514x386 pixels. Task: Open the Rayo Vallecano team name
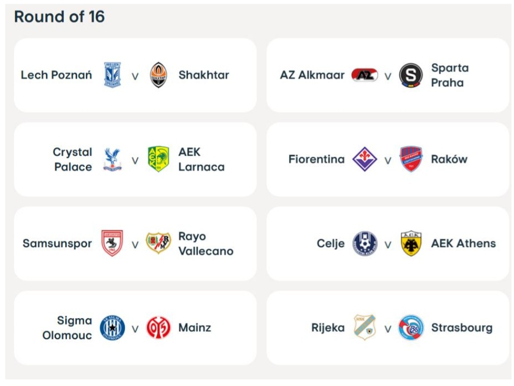205,243
